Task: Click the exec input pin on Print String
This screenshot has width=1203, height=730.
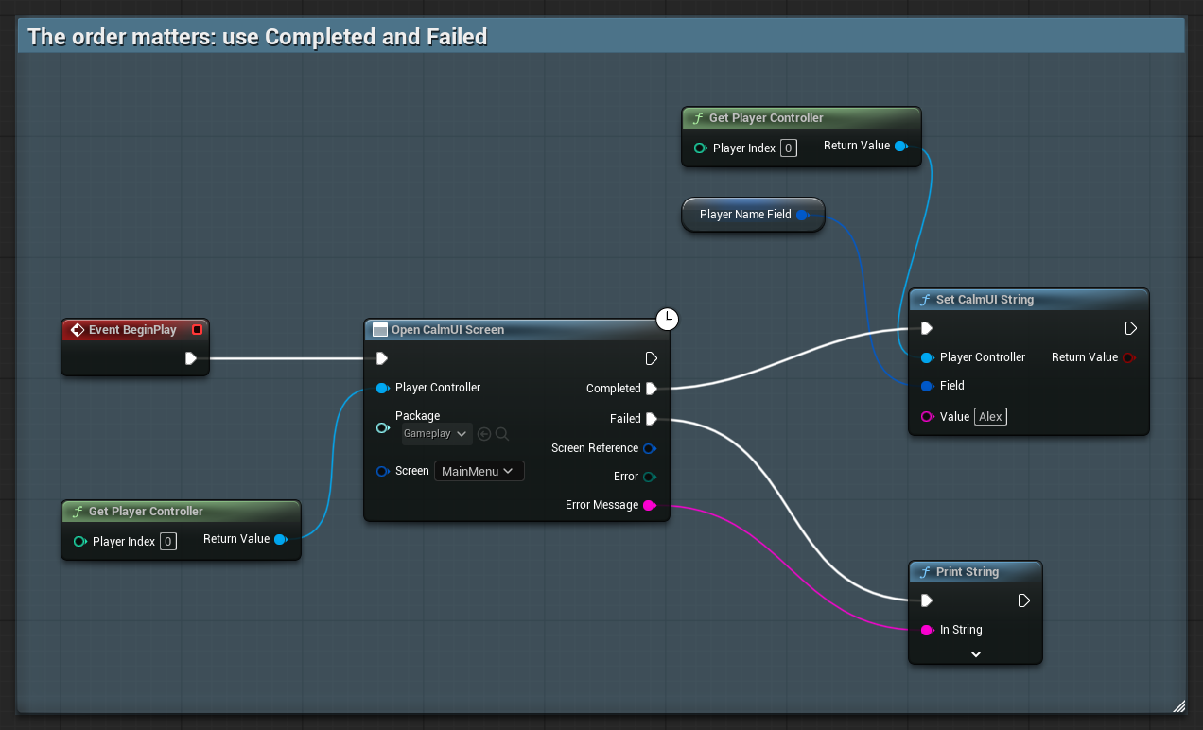Action: 927,600
